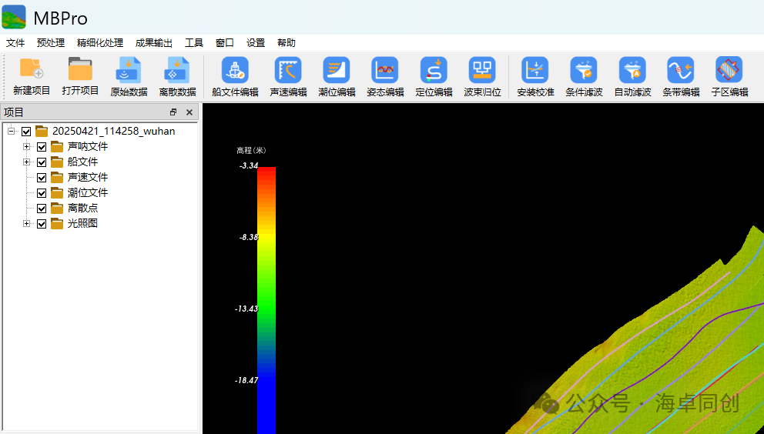Select the 船文件 folder in project tree
The width and height of the screenshot is (764, 434).
[x=82, y=162]
